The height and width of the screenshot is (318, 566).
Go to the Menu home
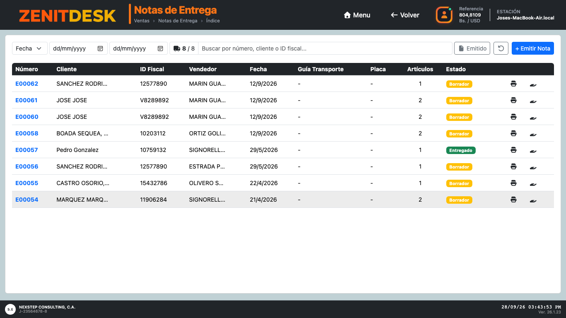[357, 15]
